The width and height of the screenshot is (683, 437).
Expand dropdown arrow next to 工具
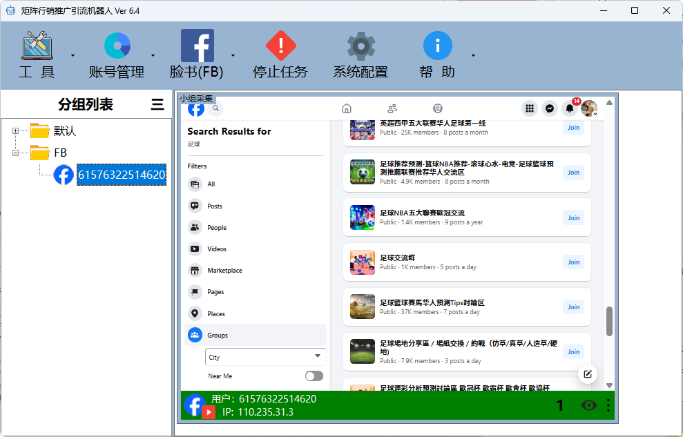(73, 55)
